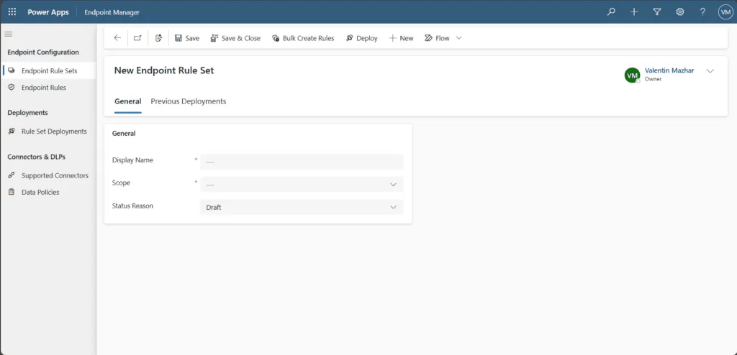Collapse the sidebar with hamburger icon

click(9, 34)
